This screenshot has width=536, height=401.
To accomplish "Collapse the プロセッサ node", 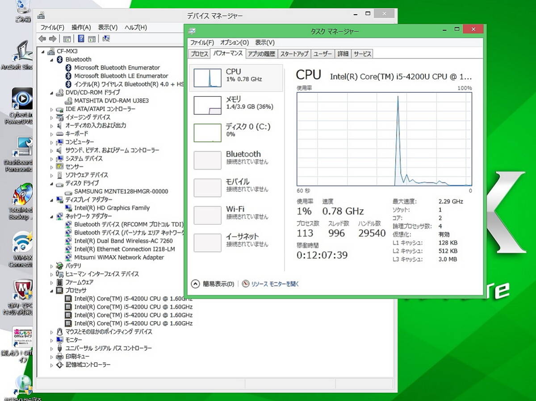I will pos(52,290).
